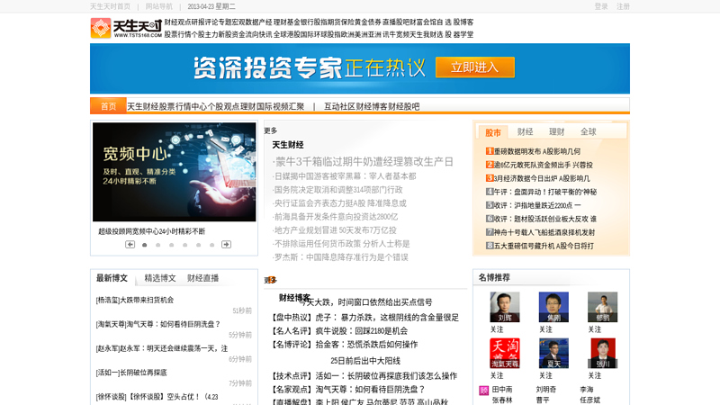Image resolution: width=720 pixels, height=405 pixels.
Task: Follow 刘辉 via 关注 link
Action: tap(497, 329)
